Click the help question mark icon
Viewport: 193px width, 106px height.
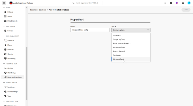[171, 3]
